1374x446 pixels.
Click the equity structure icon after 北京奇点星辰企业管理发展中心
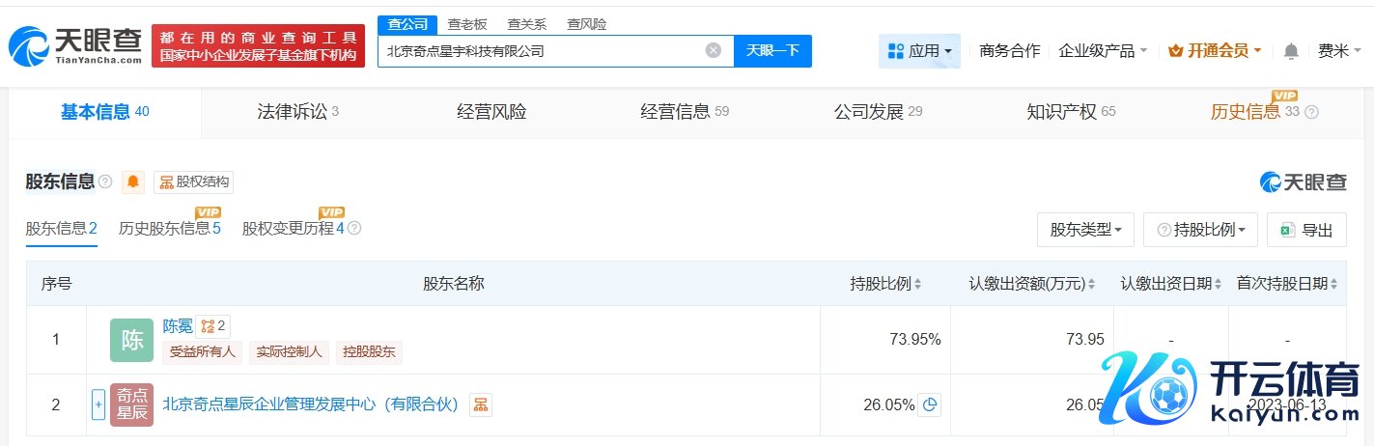click(480, 405)
